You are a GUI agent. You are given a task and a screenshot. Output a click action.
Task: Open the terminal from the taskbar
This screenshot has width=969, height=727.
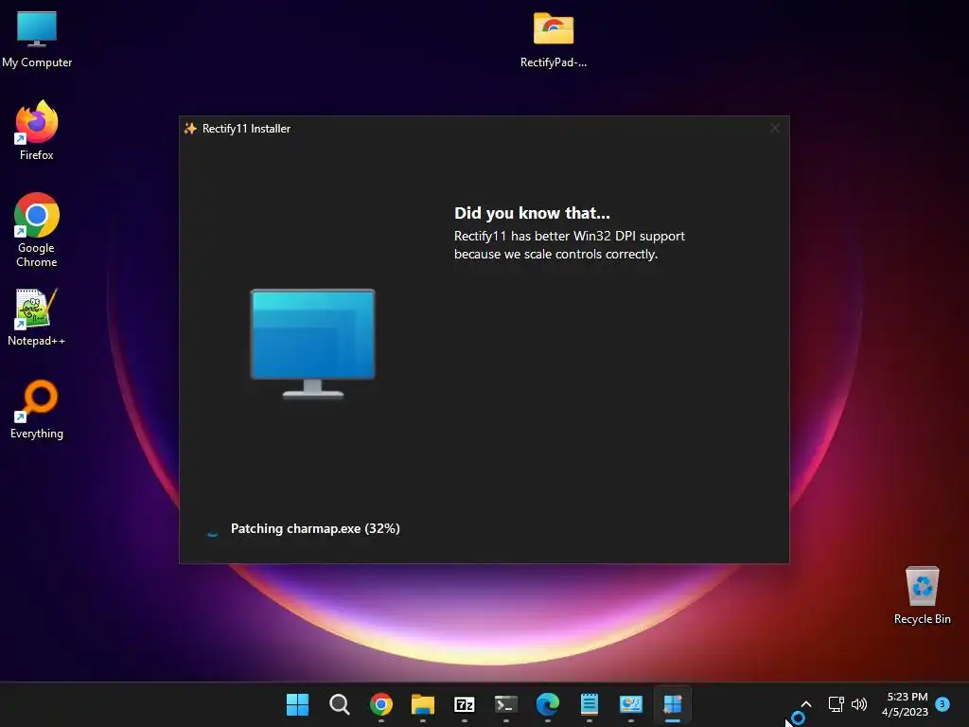506,704
